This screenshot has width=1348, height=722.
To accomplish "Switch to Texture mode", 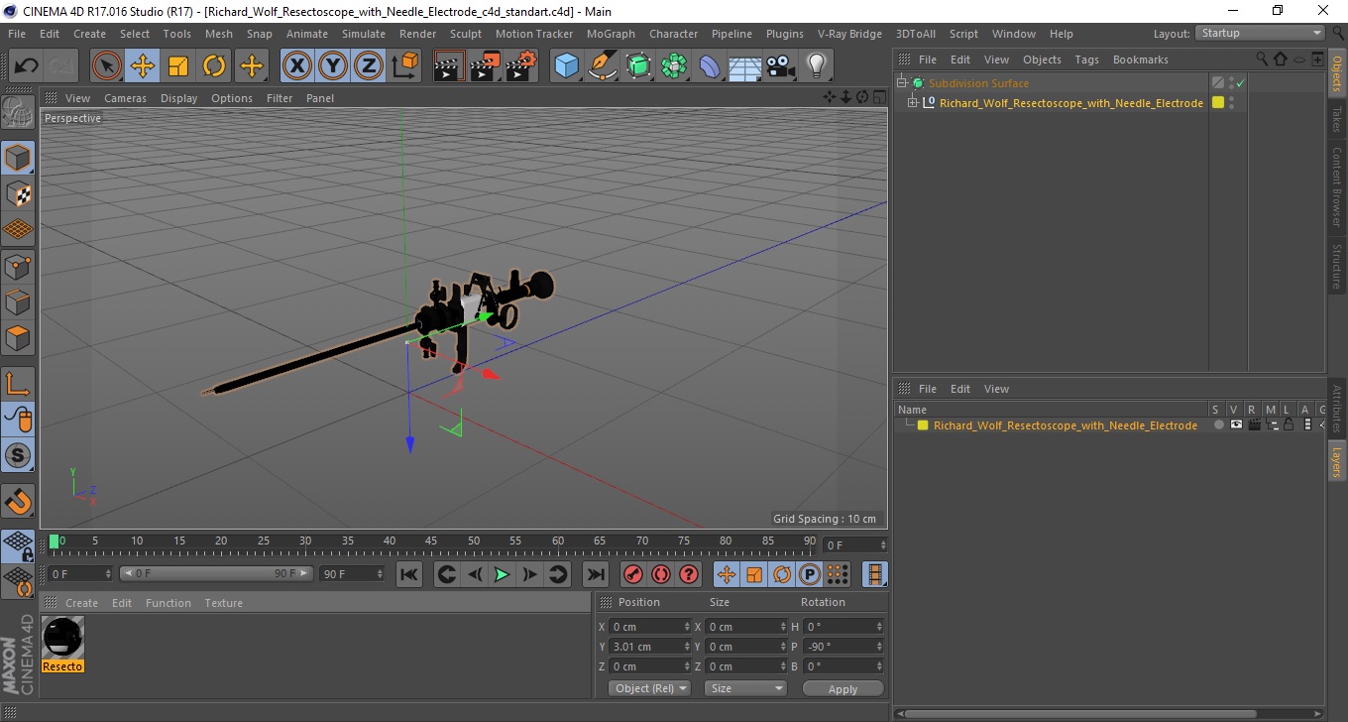I will 18,193.
